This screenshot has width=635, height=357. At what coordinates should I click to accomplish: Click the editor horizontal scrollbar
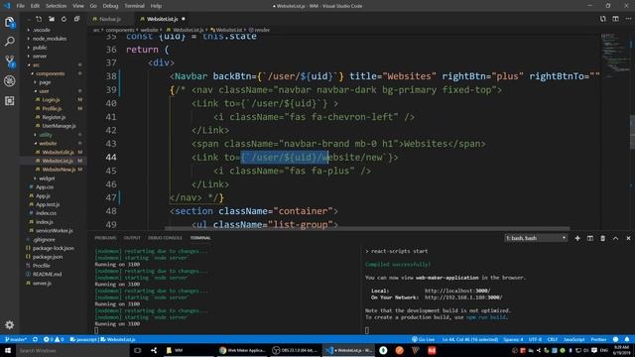(x=366, y=229)
